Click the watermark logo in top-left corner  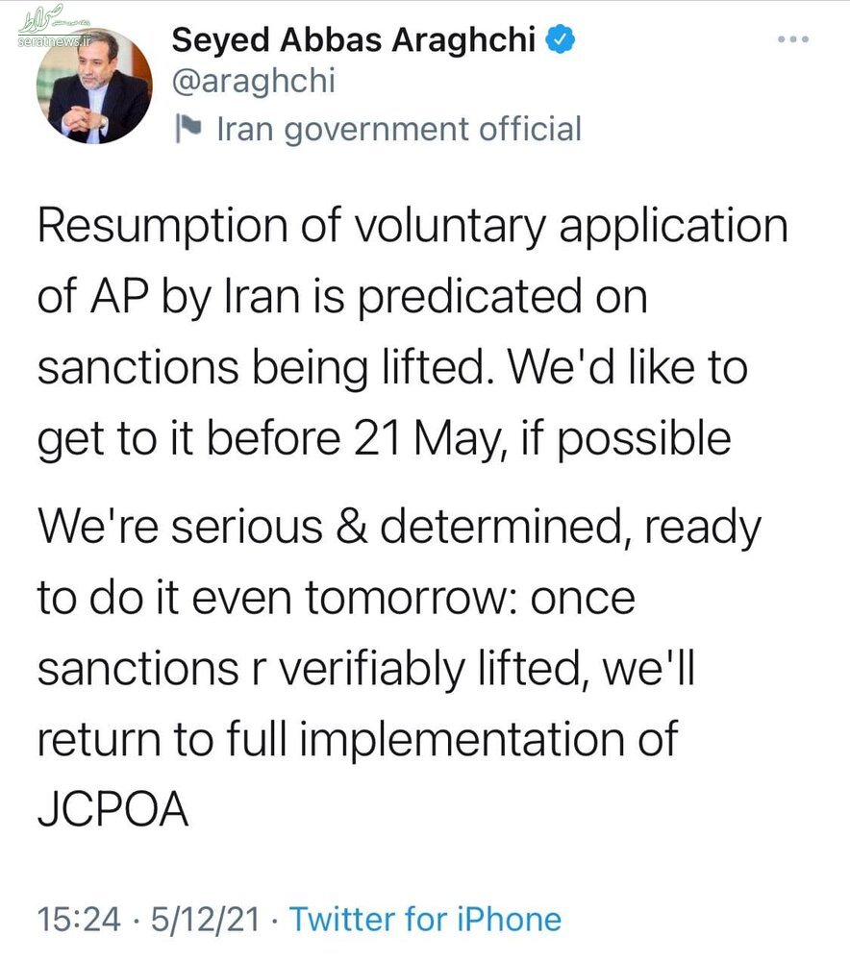click(x=39, y=19)
